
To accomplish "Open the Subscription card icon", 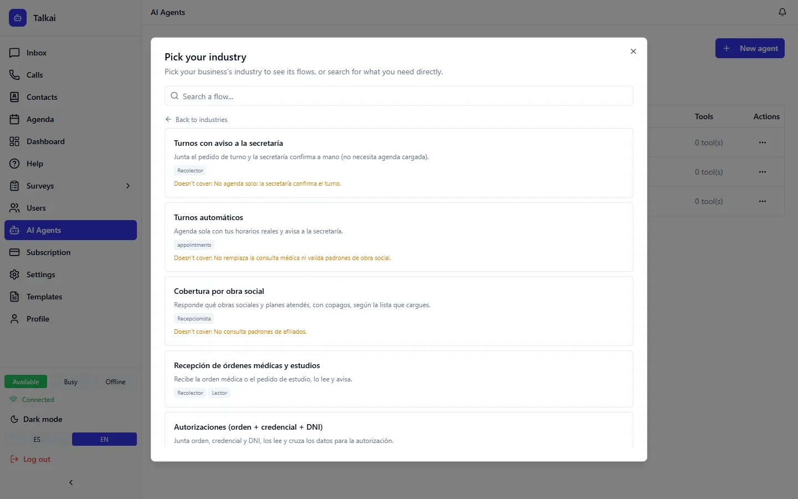I will pos(15,252).
